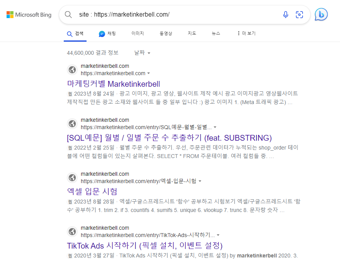Open the 날짜 filter dropdown

[x=142, y=53]
